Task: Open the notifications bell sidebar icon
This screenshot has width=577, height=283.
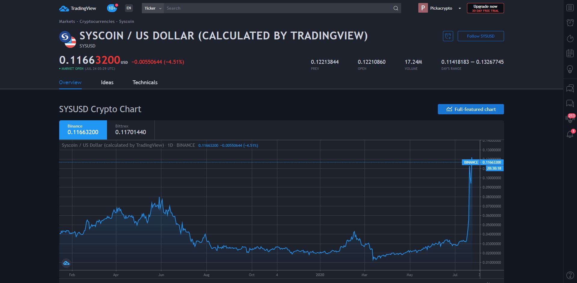Action: tap(570, 134)
